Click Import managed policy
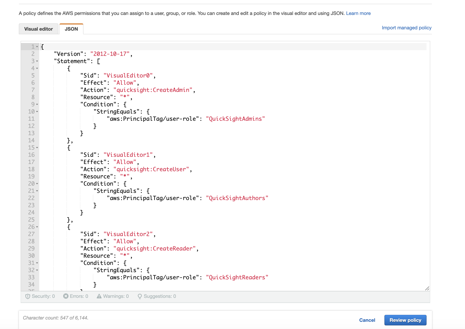Image resolution: width=465 pixels, height=329 pixels. (x=407, y=28)
